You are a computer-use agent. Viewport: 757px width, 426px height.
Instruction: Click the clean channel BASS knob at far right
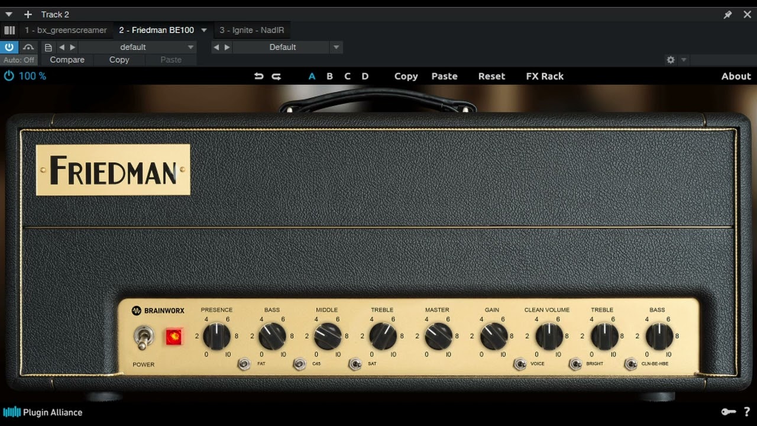[659, 337]
